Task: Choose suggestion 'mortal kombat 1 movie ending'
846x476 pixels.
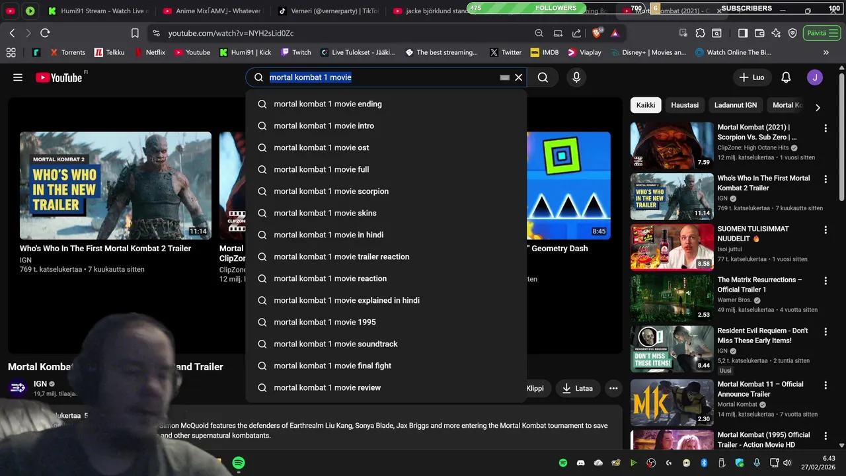Action: click(x=386, y=104)
